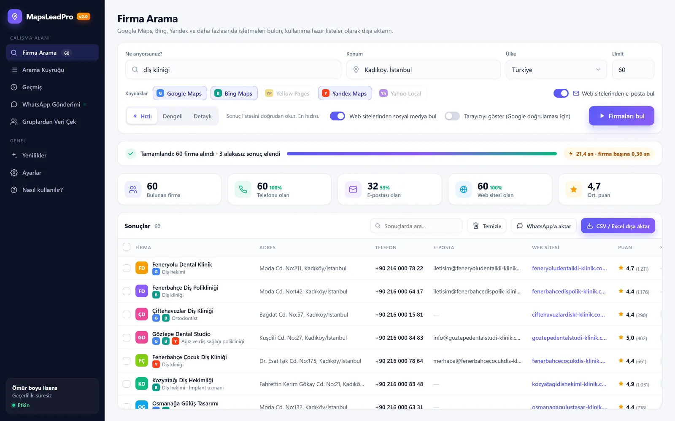Open Ayarlar settings in the sidebar

tap(52, 173)
